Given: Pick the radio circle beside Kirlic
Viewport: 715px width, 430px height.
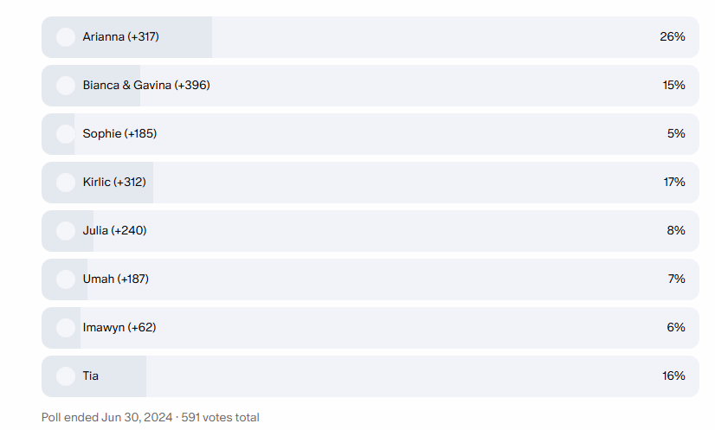Looking at the screenshot, I should (65, 183).
